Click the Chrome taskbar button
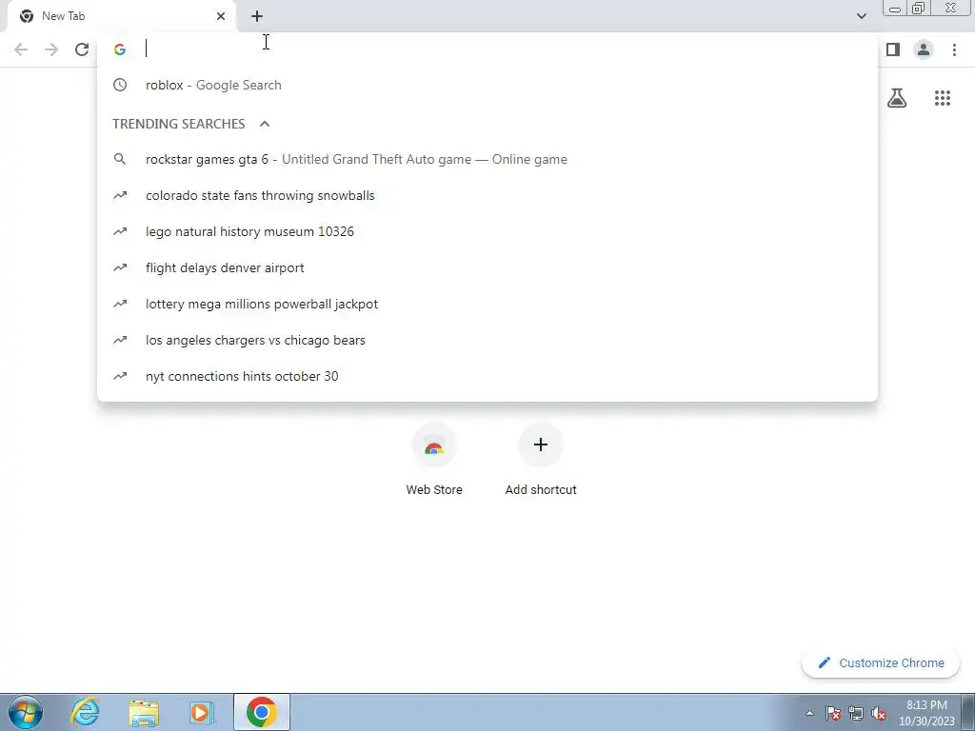 click(261, 712)
